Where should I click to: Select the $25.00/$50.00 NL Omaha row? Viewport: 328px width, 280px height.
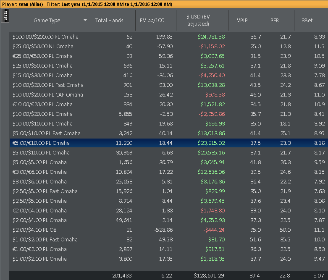pos(43,47)
